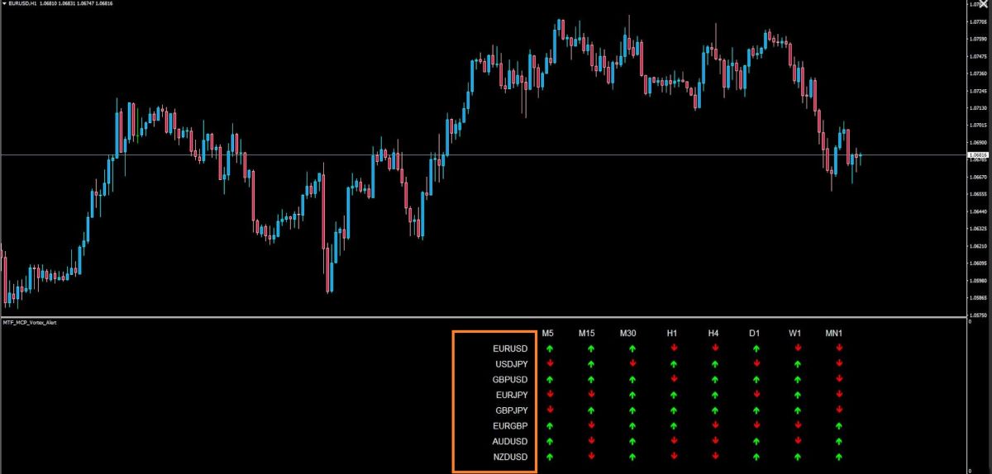Viewport: 992px width, 474px height.
Task: Click the GBPUSD M15 green up arrow
Action: tap(591, 379)
